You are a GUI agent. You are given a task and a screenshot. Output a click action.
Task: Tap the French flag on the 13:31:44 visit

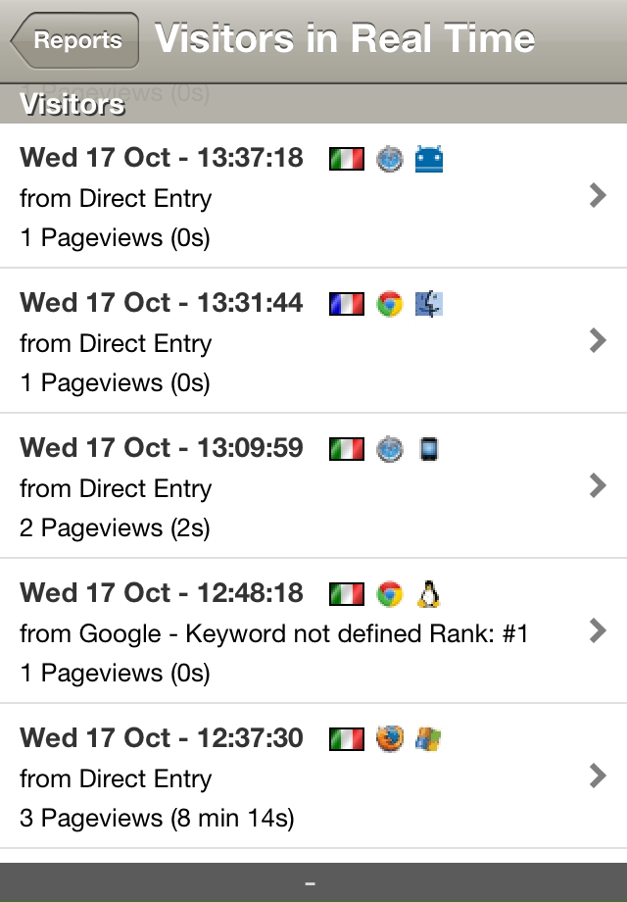point(347,304)
